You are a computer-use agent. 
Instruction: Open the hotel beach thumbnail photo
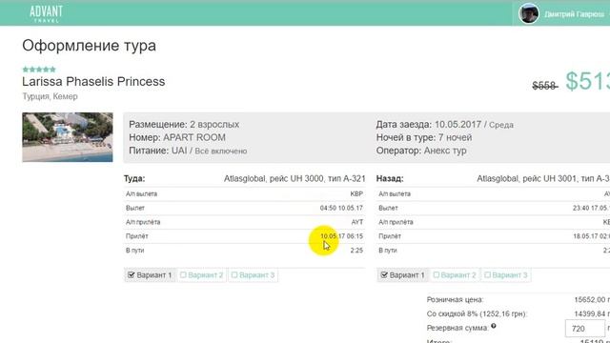pyautogui.click(x=68, y=137)
